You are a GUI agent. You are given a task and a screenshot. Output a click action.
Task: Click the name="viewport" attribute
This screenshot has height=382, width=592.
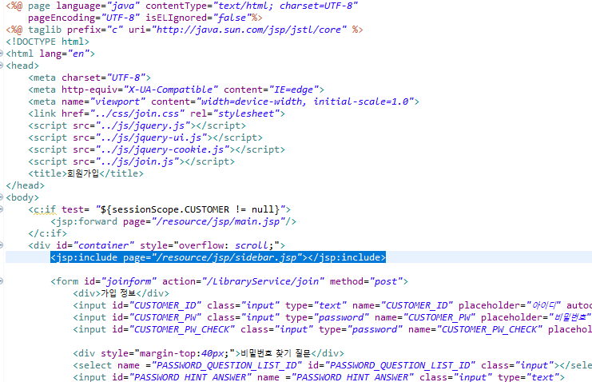(103, 101)
